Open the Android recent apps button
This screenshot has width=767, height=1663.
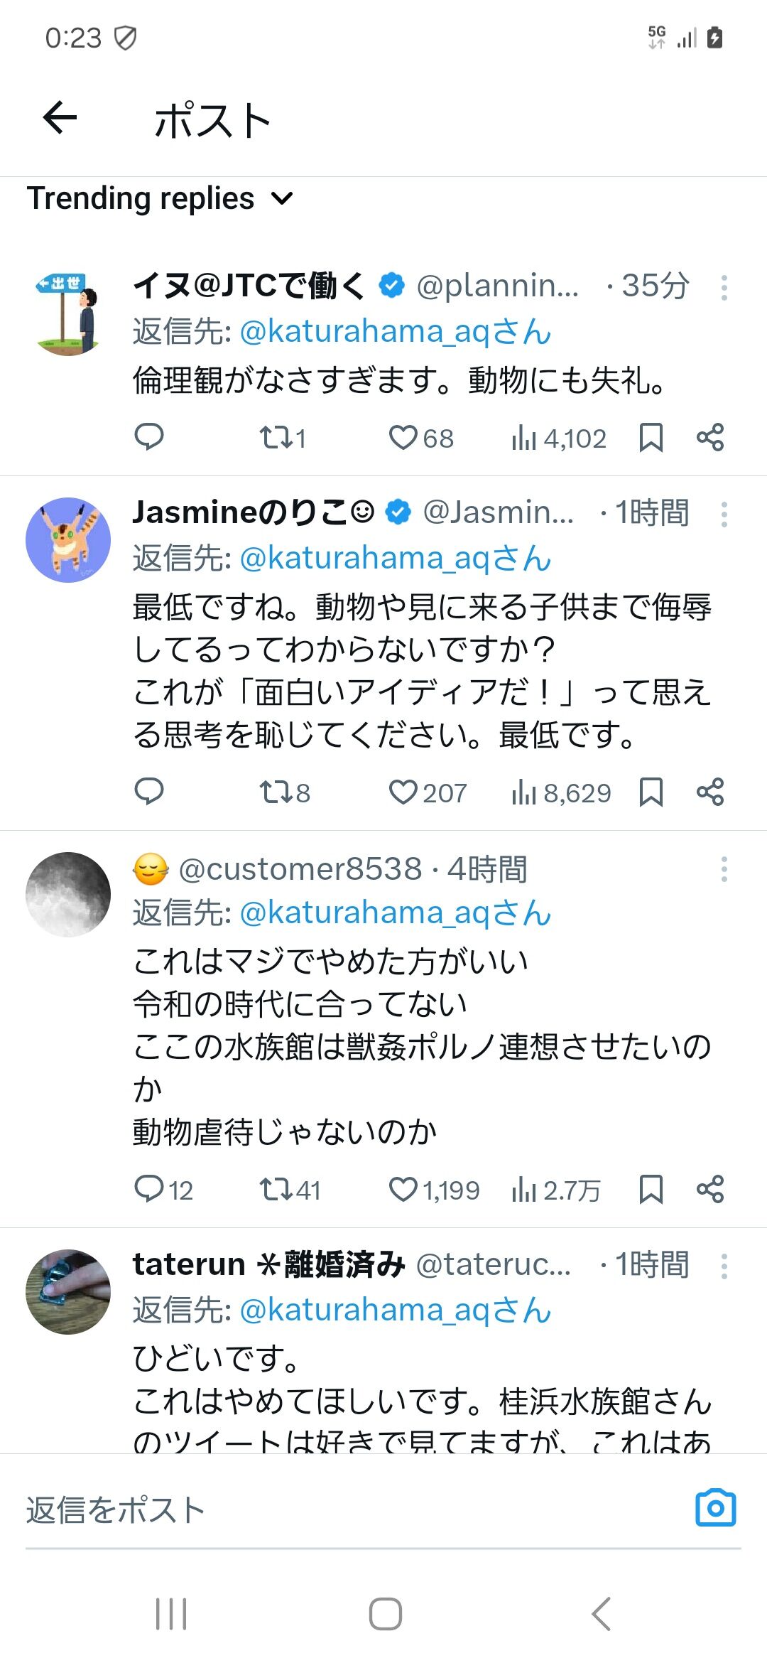[171, 1613]
